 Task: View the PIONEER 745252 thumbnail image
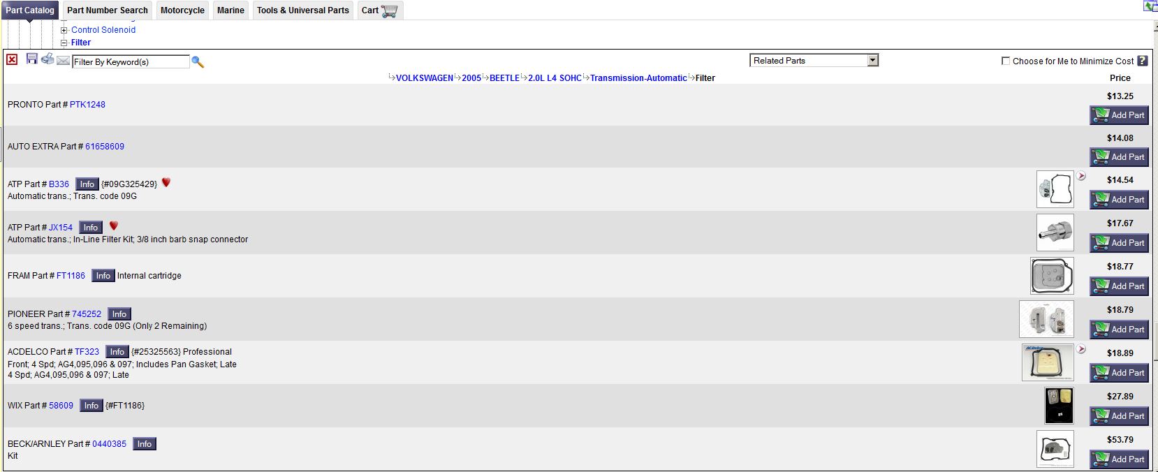[x=1046, y=319]
